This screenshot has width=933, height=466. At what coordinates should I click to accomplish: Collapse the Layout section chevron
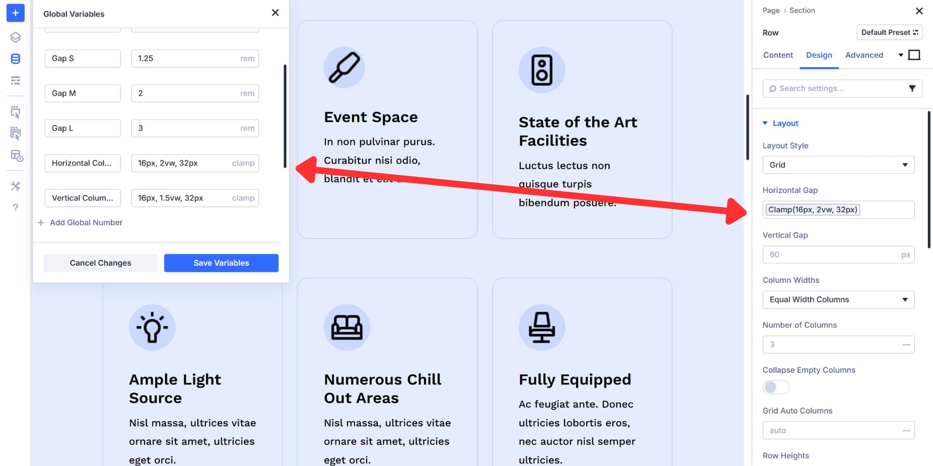765,123
